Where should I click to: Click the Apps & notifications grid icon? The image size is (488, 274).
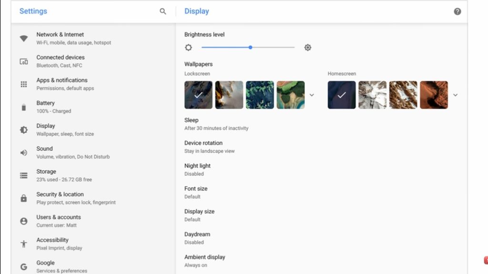24,84
